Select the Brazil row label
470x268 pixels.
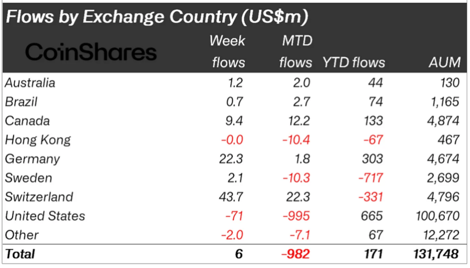pos(21,102)
